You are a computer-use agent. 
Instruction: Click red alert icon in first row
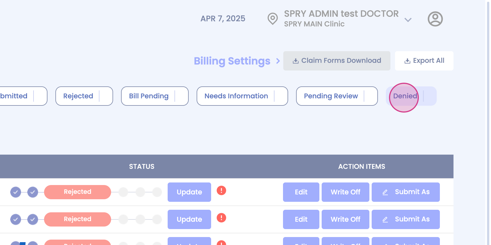click(221, 190)
